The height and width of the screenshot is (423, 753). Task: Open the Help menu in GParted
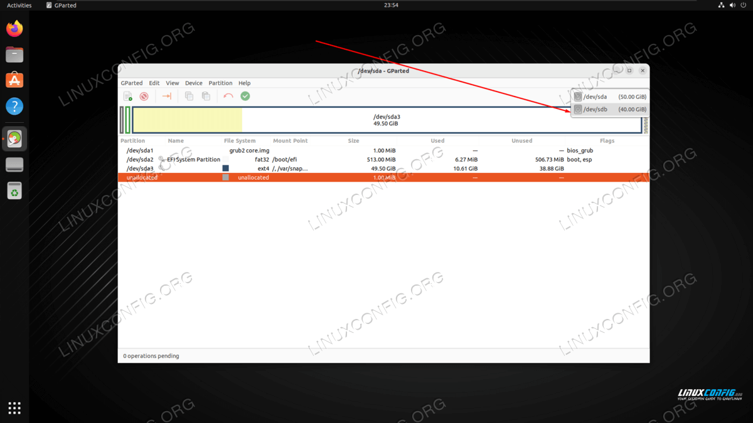point(245,83)
